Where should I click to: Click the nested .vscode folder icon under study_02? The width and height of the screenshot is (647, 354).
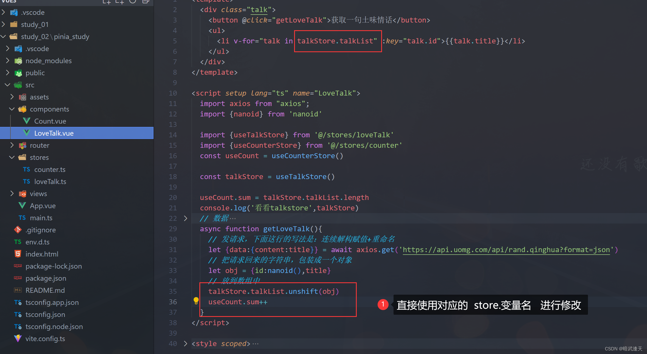coord(18,49)
